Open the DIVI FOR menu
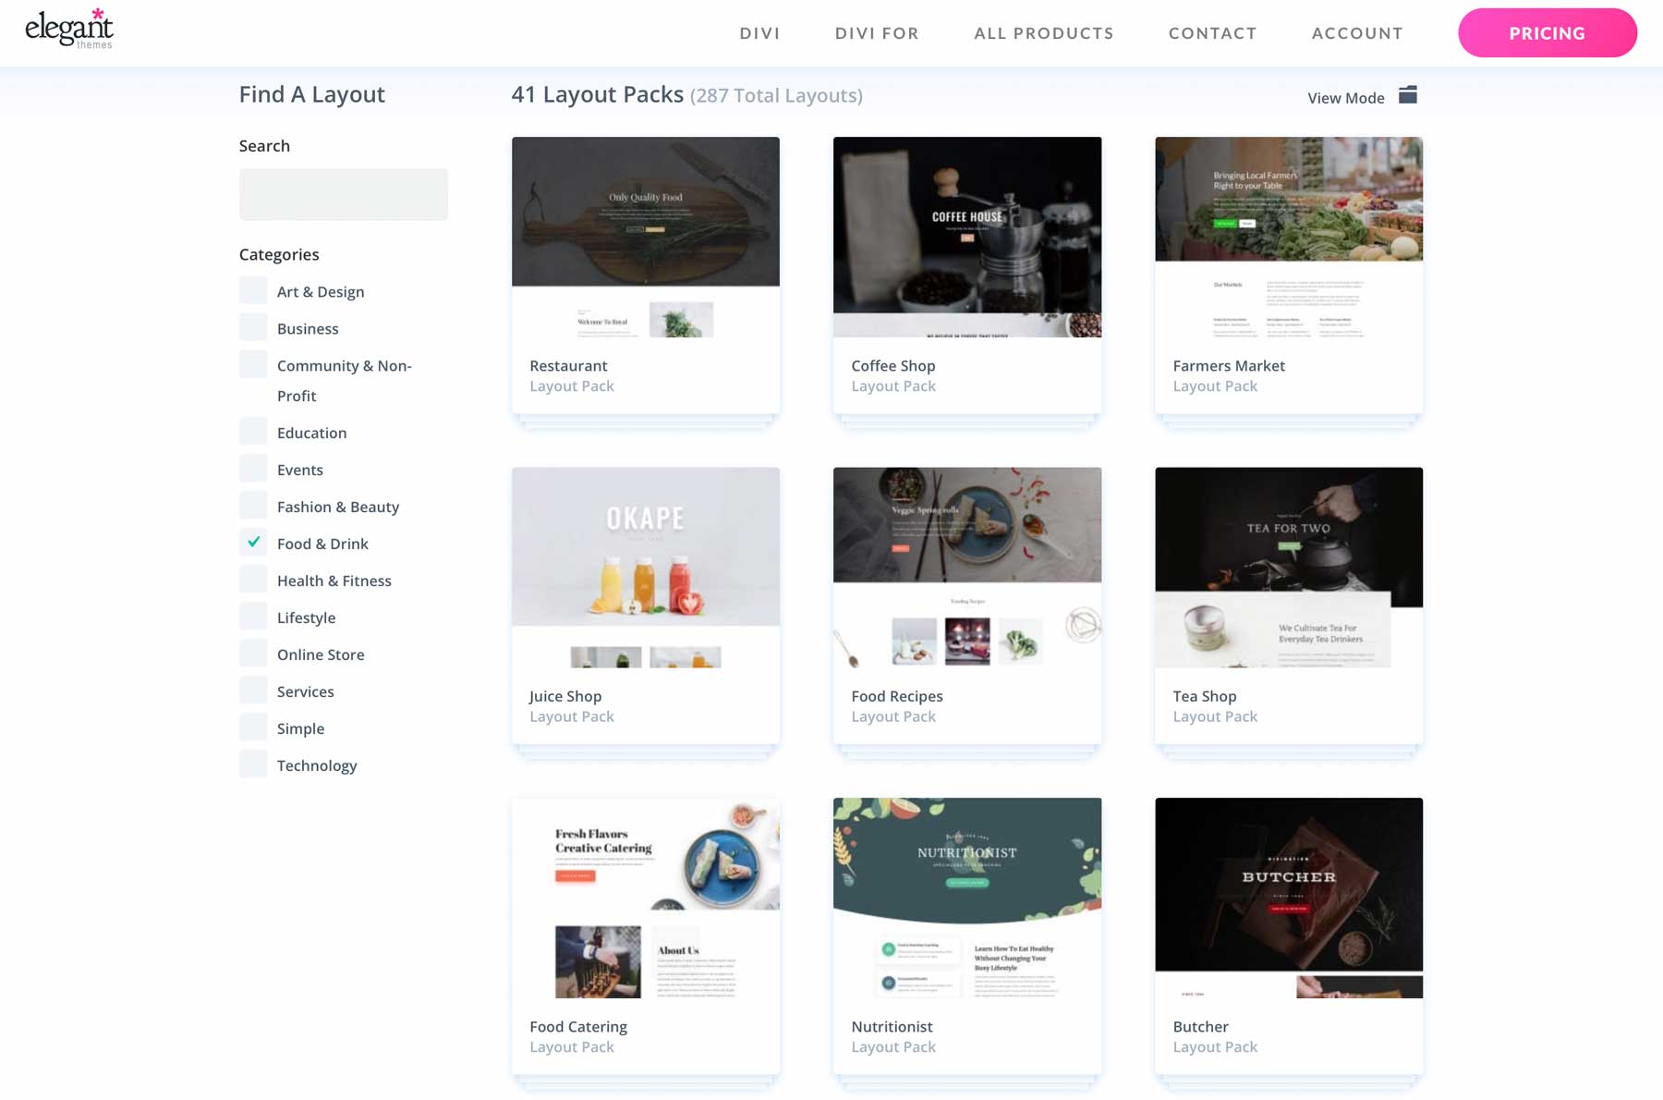This screenshot has height=1100, width=1663. tap(876, 32)
